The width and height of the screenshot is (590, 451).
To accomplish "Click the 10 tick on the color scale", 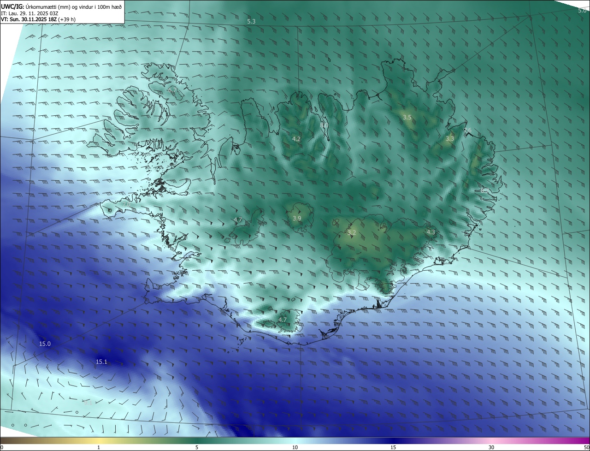I will 295,448.
